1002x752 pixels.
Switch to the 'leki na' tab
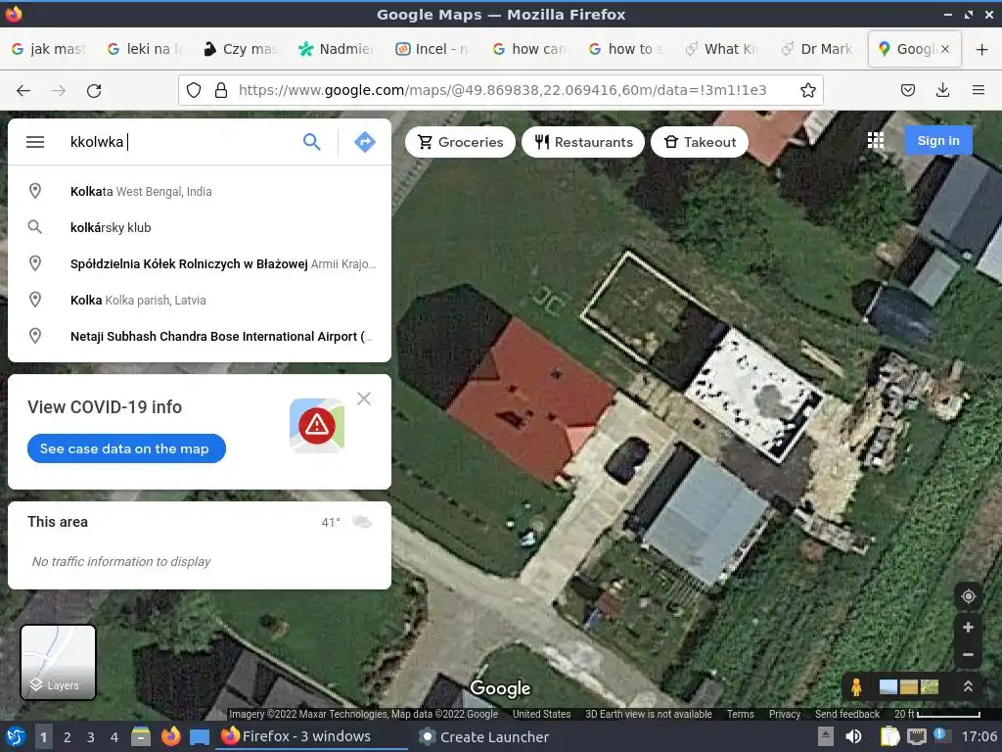[x=145, y=49]
